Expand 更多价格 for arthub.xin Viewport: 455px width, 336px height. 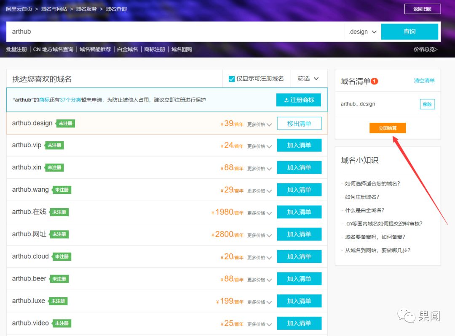click(260, 169)
